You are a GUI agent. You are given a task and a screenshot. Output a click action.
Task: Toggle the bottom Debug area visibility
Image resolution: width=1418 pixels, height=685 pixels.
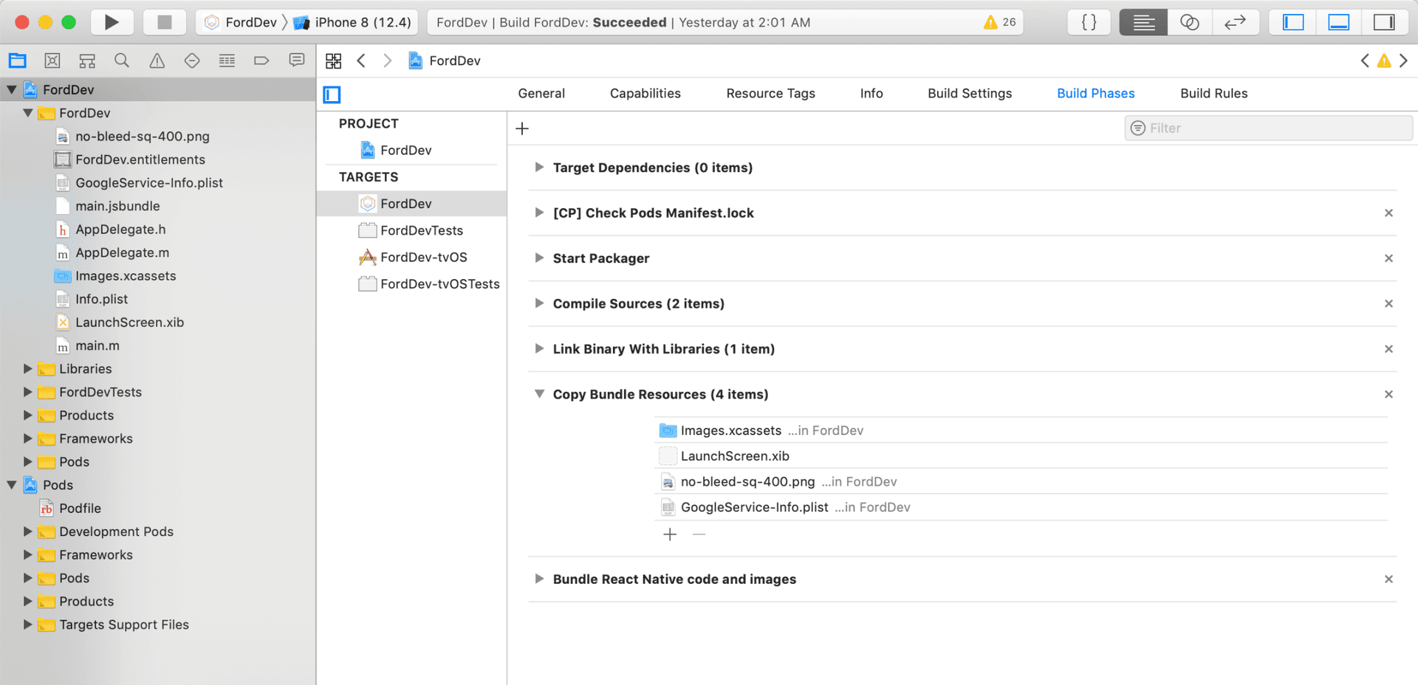pyautogui.click(x=1338, y=22)
